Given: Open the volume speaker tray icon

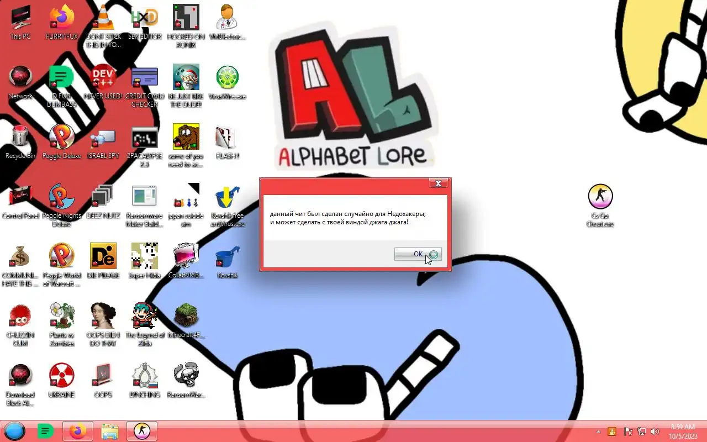Looking at the screenshot, I should [655, 432].
